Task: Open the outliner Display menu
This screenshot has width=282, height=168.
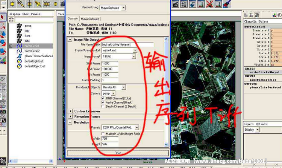Action: pos(15,14)
